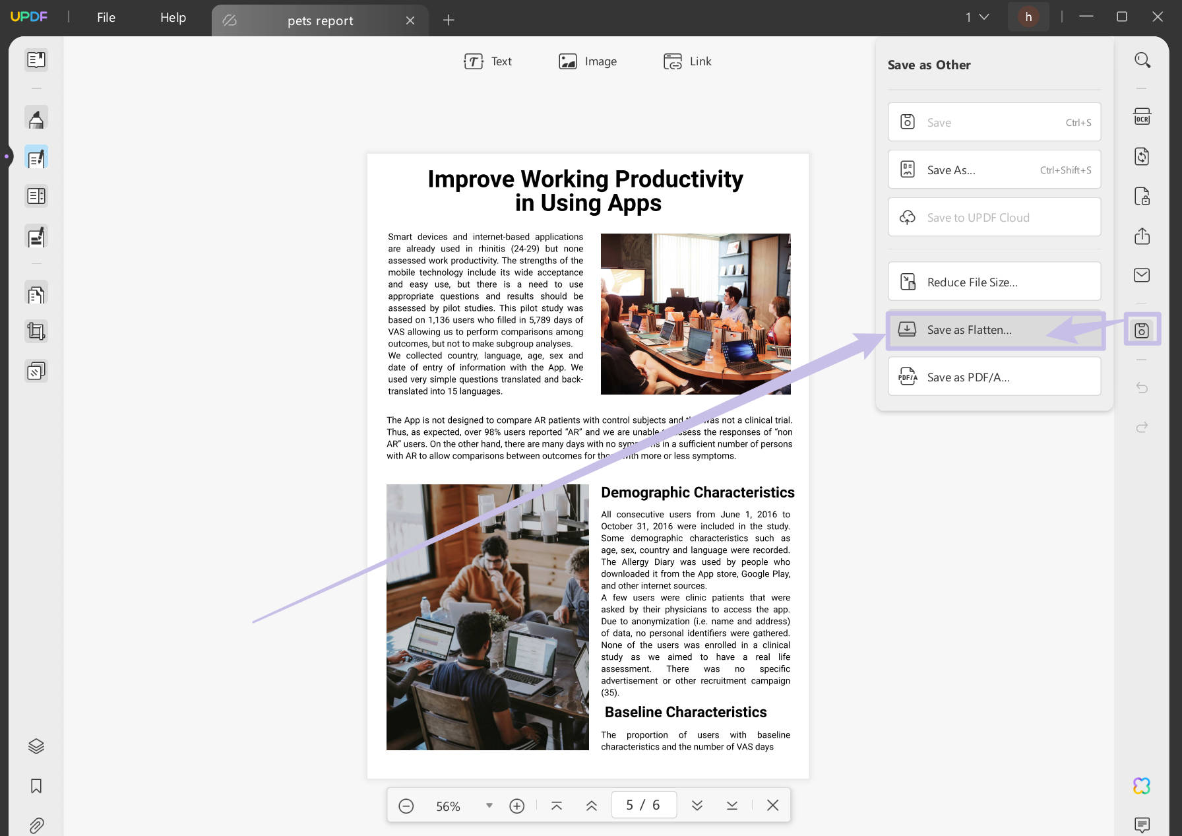This screenshot has width=1182, height=836.
Task: Close the page navigation toolbar
Action: coord(773,806)
